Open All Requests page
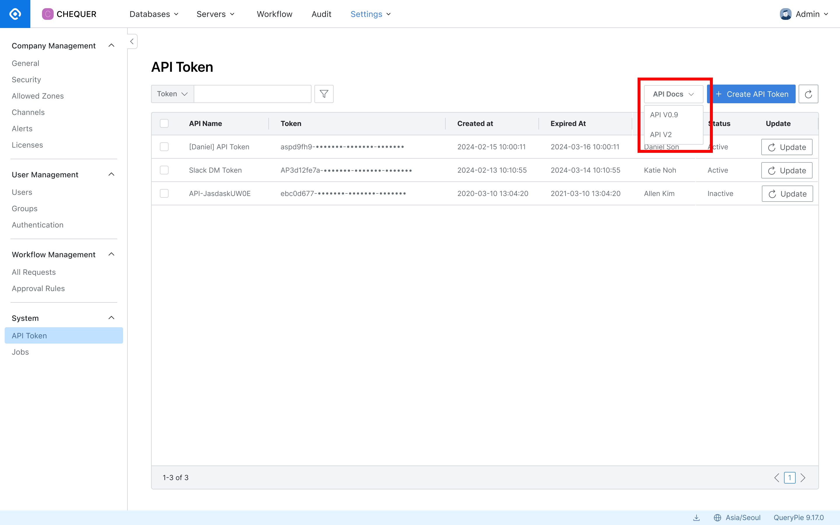This screenshot has width=840, height=525. (34, 272)
